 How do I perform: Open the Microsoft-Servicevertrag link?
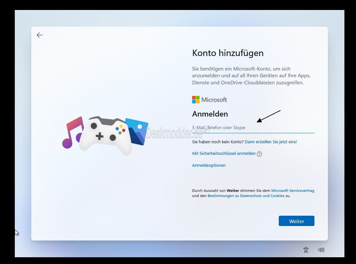tap(293, 191)
